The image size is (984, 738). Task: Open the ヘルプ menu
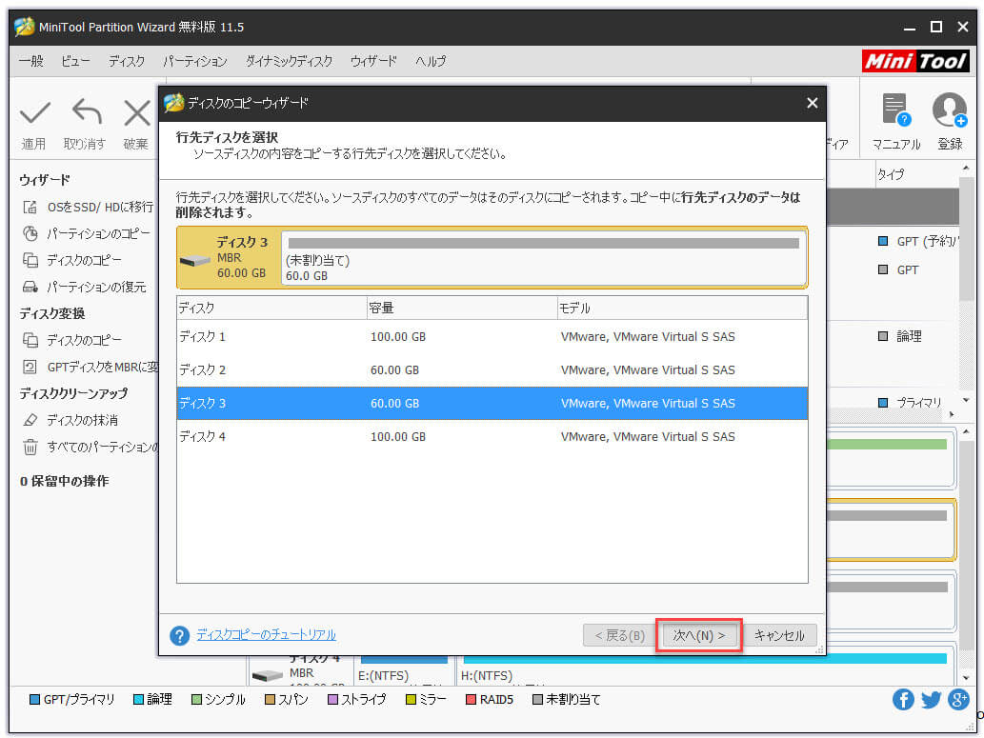click(431, 61)
